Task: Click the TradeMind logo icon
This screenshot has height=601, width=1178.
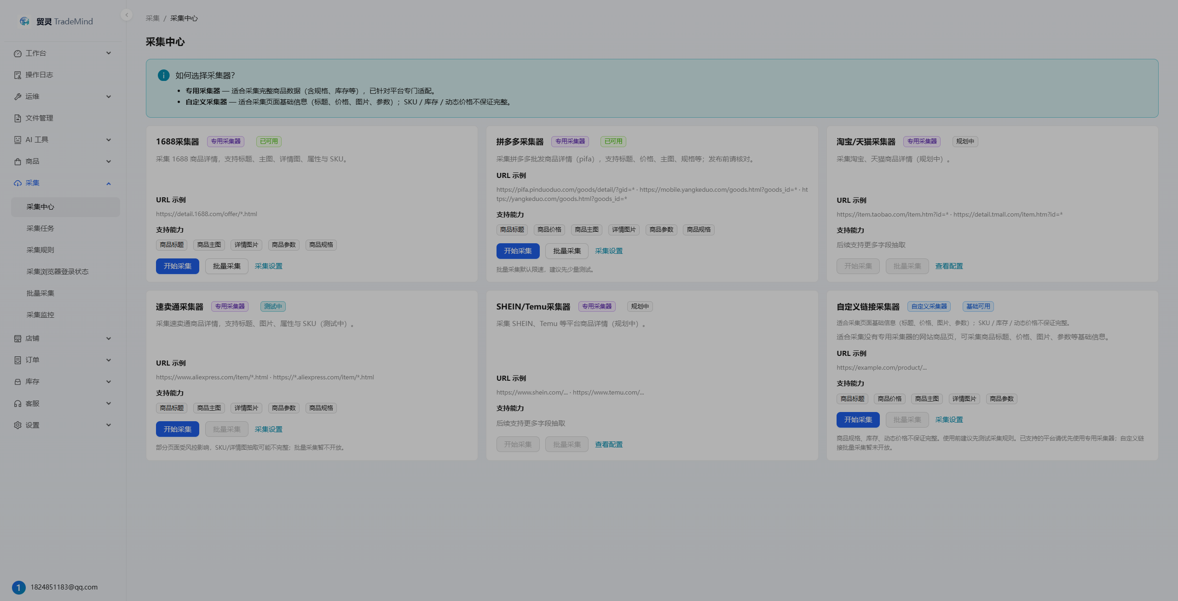Action: tap(24, 21)
